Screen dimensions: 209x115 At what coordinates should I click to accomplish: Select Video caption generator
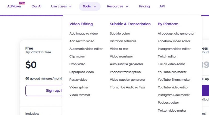128,80
